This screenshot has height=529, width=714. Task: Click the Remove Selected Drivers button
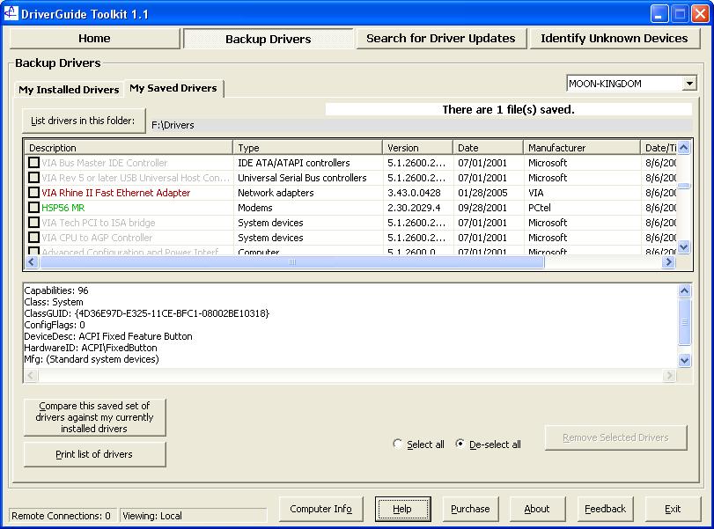[616, 437]
